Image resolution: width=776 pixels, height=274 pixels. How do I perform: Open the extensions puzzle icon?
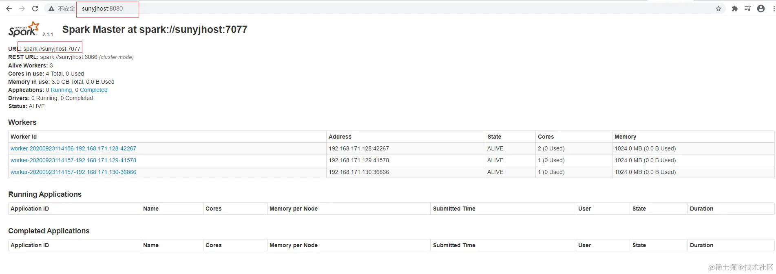pos(734,9)
